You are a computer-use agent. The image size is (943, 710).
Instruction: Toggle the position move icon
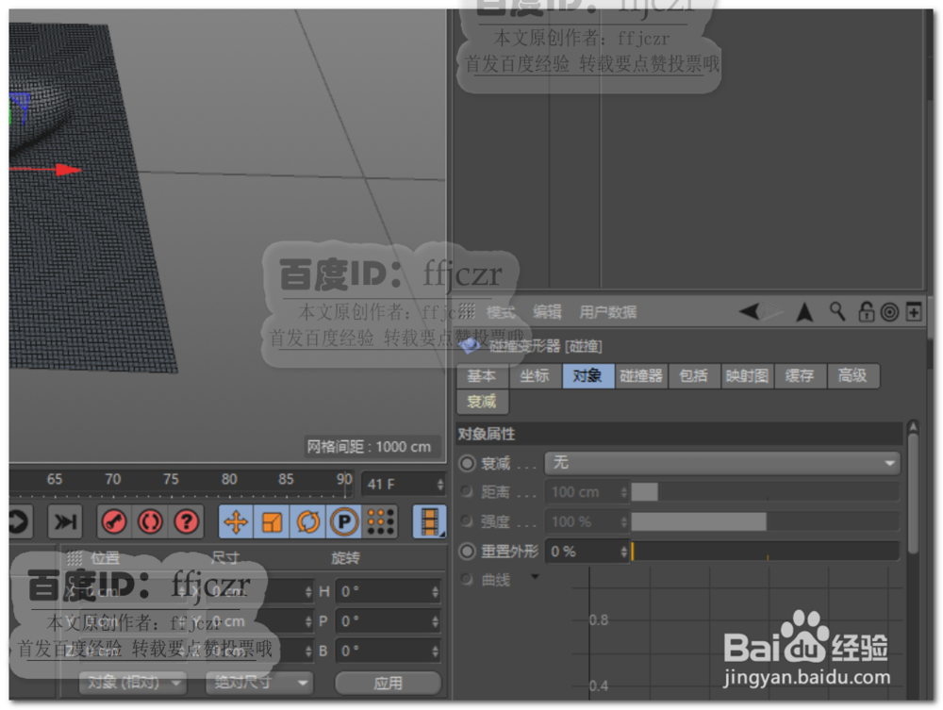(x=236, y=521)
